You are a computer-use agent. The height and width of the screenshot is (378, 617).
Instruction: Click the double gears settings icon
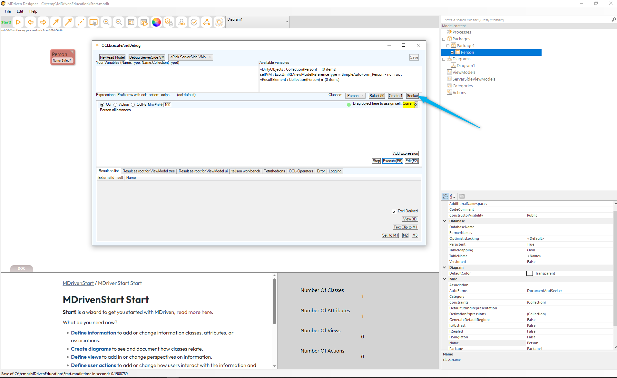click(x=169, y=22)
